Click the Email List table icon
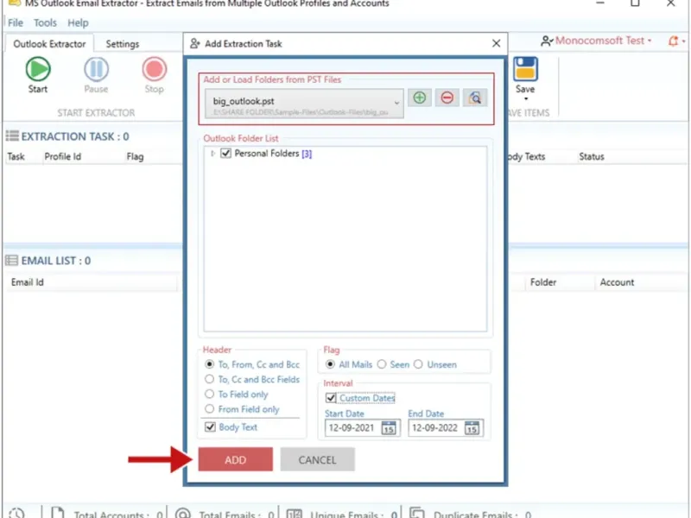The height and width of the screenshot is (518, 691). (11, 261)
